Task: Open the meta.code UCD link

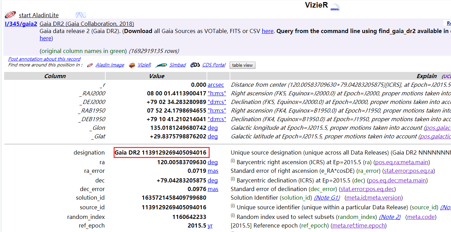Action: (x=421, y=217)
